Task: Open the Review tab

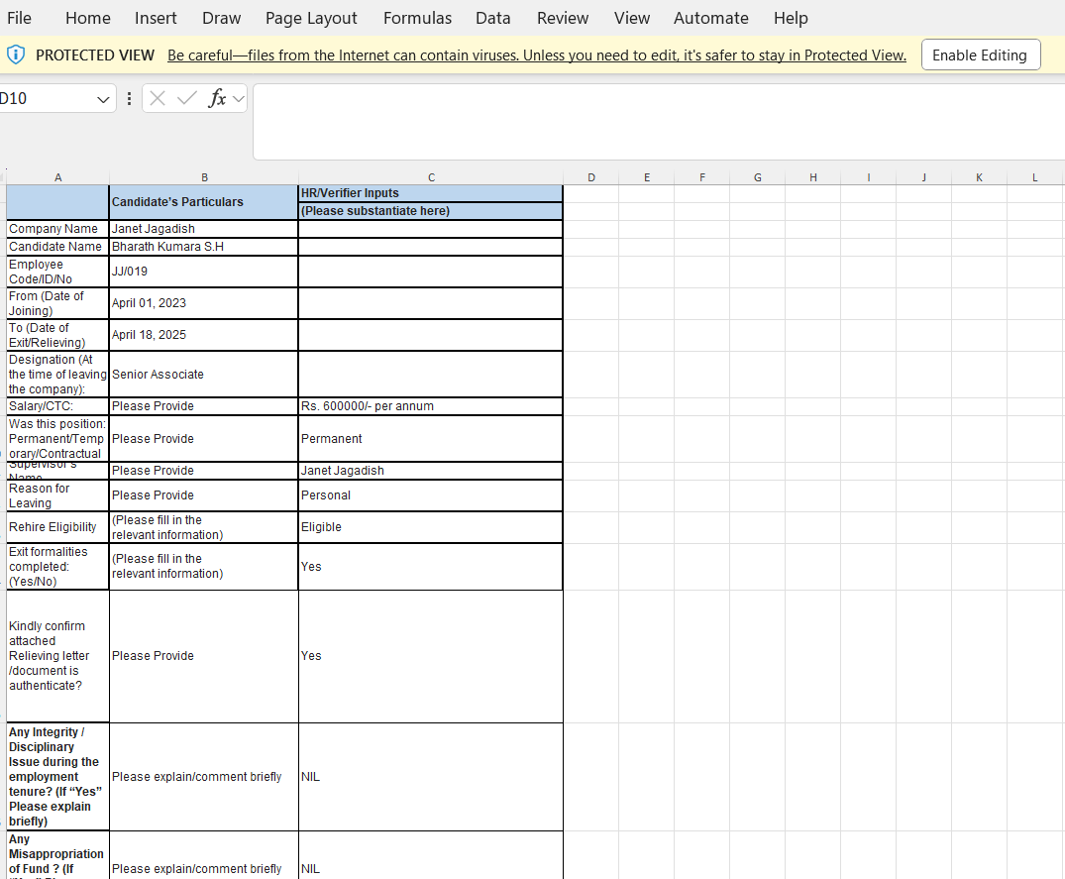Action: click(562, 18)
